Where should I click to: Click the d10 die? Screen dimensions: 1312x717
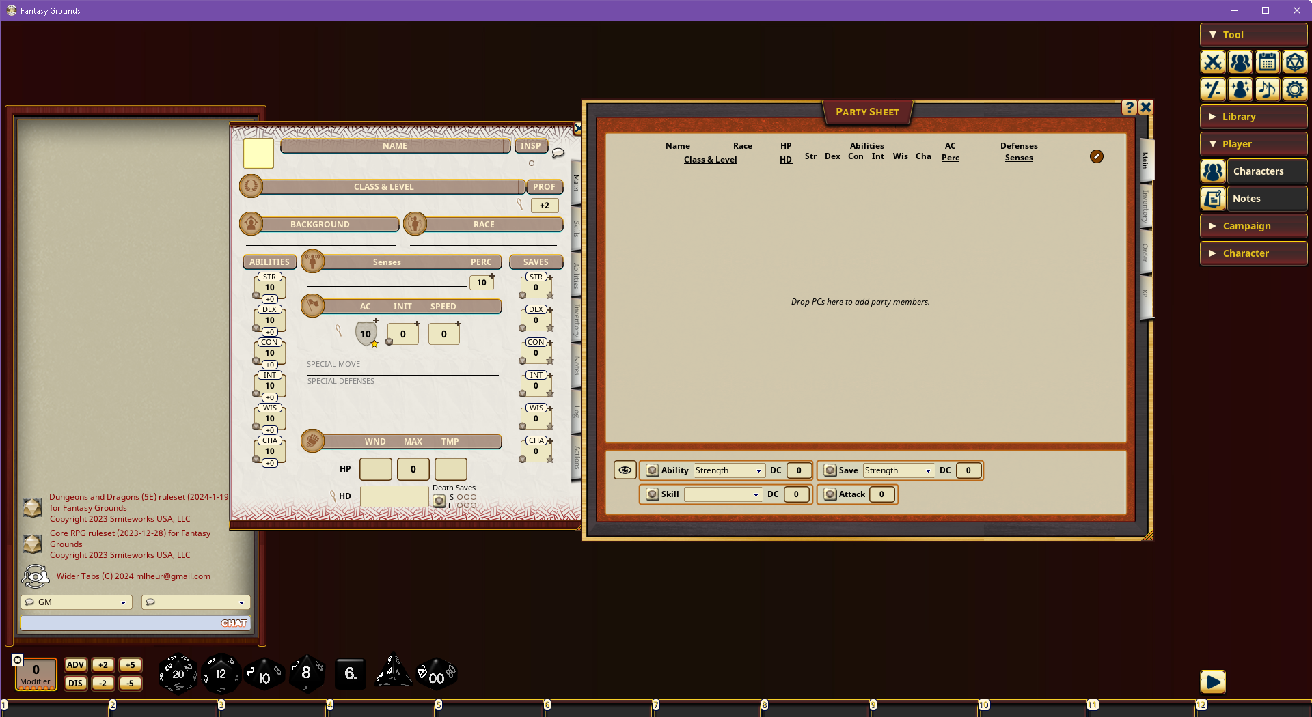tap(264, 675)
